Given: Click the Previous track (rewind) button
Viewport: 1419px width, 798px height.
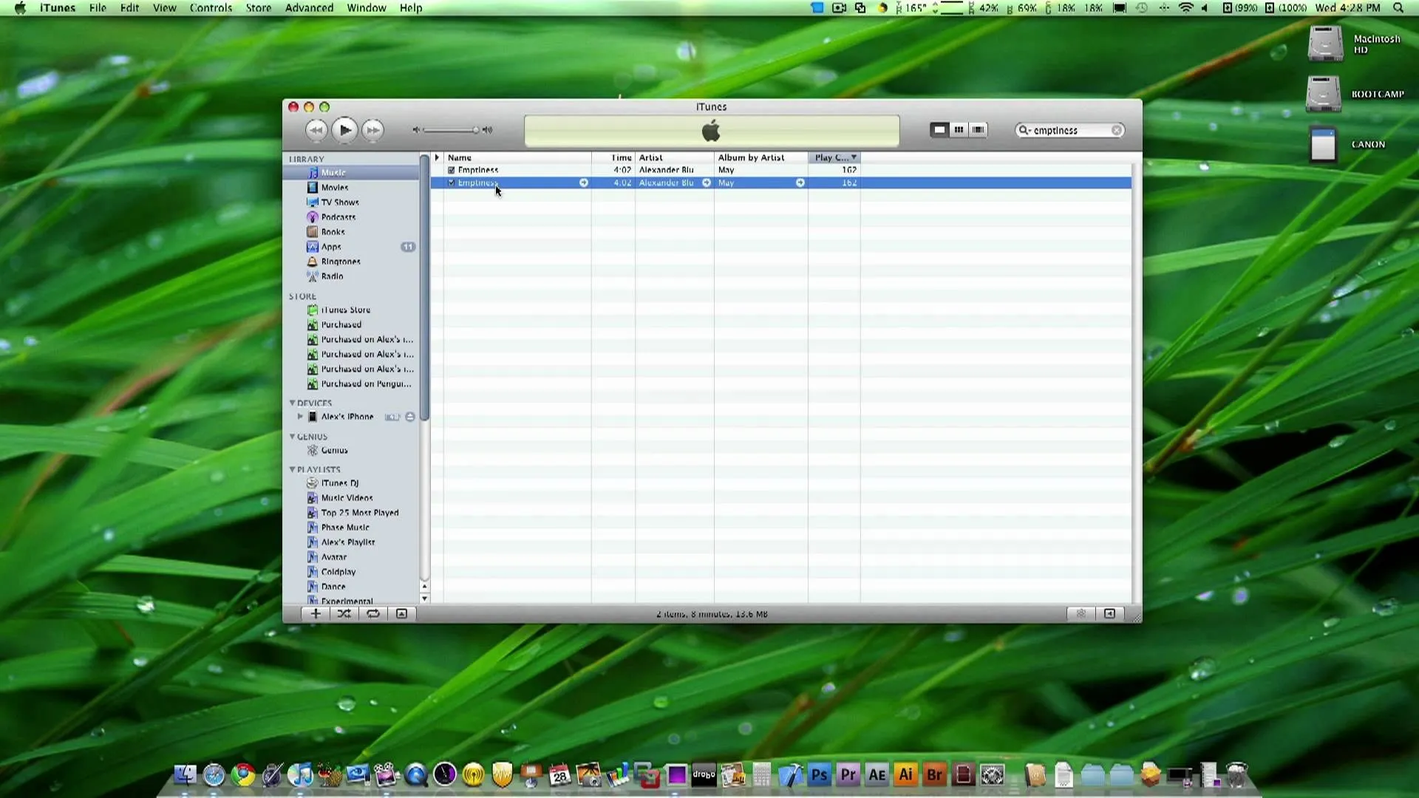Looking at the screenshot, I should 316,130.
